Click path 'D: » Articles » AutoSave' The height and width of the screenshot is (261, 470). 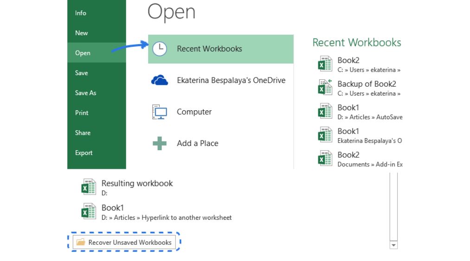(370, 117)
